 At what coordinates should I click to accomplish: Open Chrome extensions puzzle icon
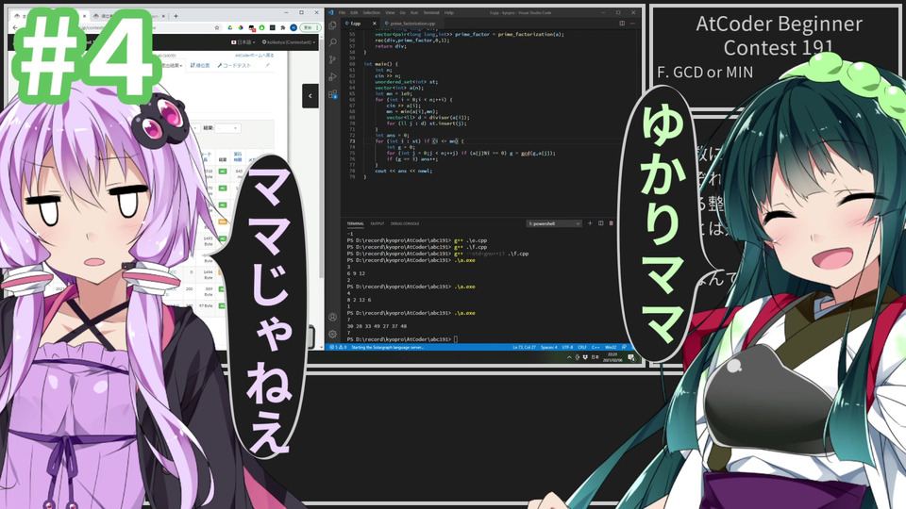[x=282, y=27]
